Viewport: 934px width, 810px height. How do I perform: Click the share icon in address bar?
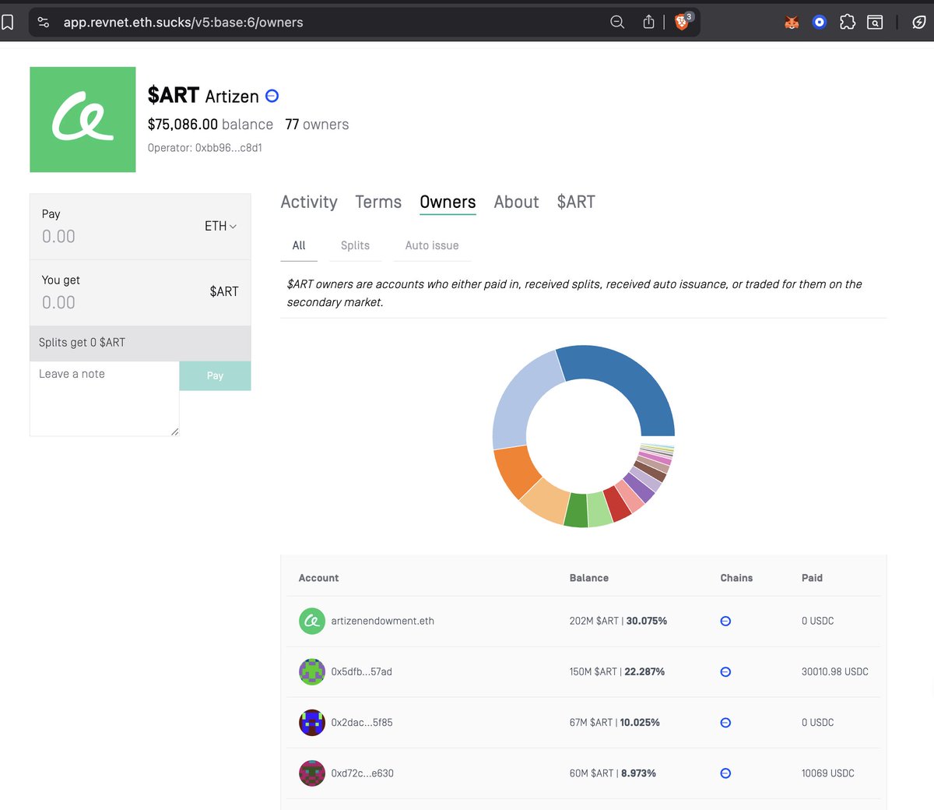[x=648, y=23]
